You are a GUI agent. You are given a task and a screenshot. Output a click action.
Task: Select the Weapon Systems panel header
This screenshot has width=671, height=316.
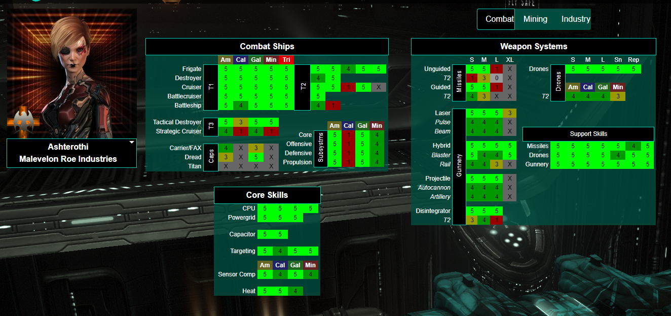[534, 46]
